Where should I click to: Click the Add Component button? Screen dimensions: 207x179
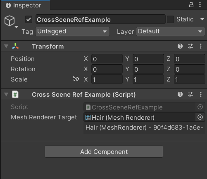(x=104, y=151)
